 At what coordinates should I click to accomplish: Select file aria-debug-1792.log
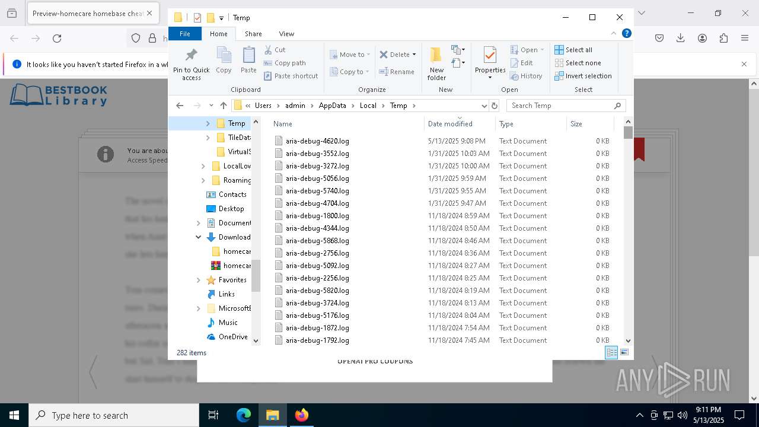click(x=317, y=340)
